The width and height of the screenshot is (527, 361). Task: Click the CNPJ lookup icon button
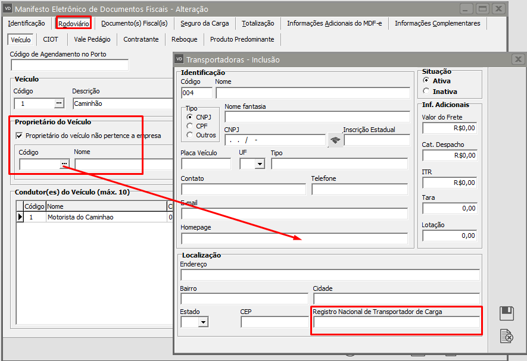335,140
